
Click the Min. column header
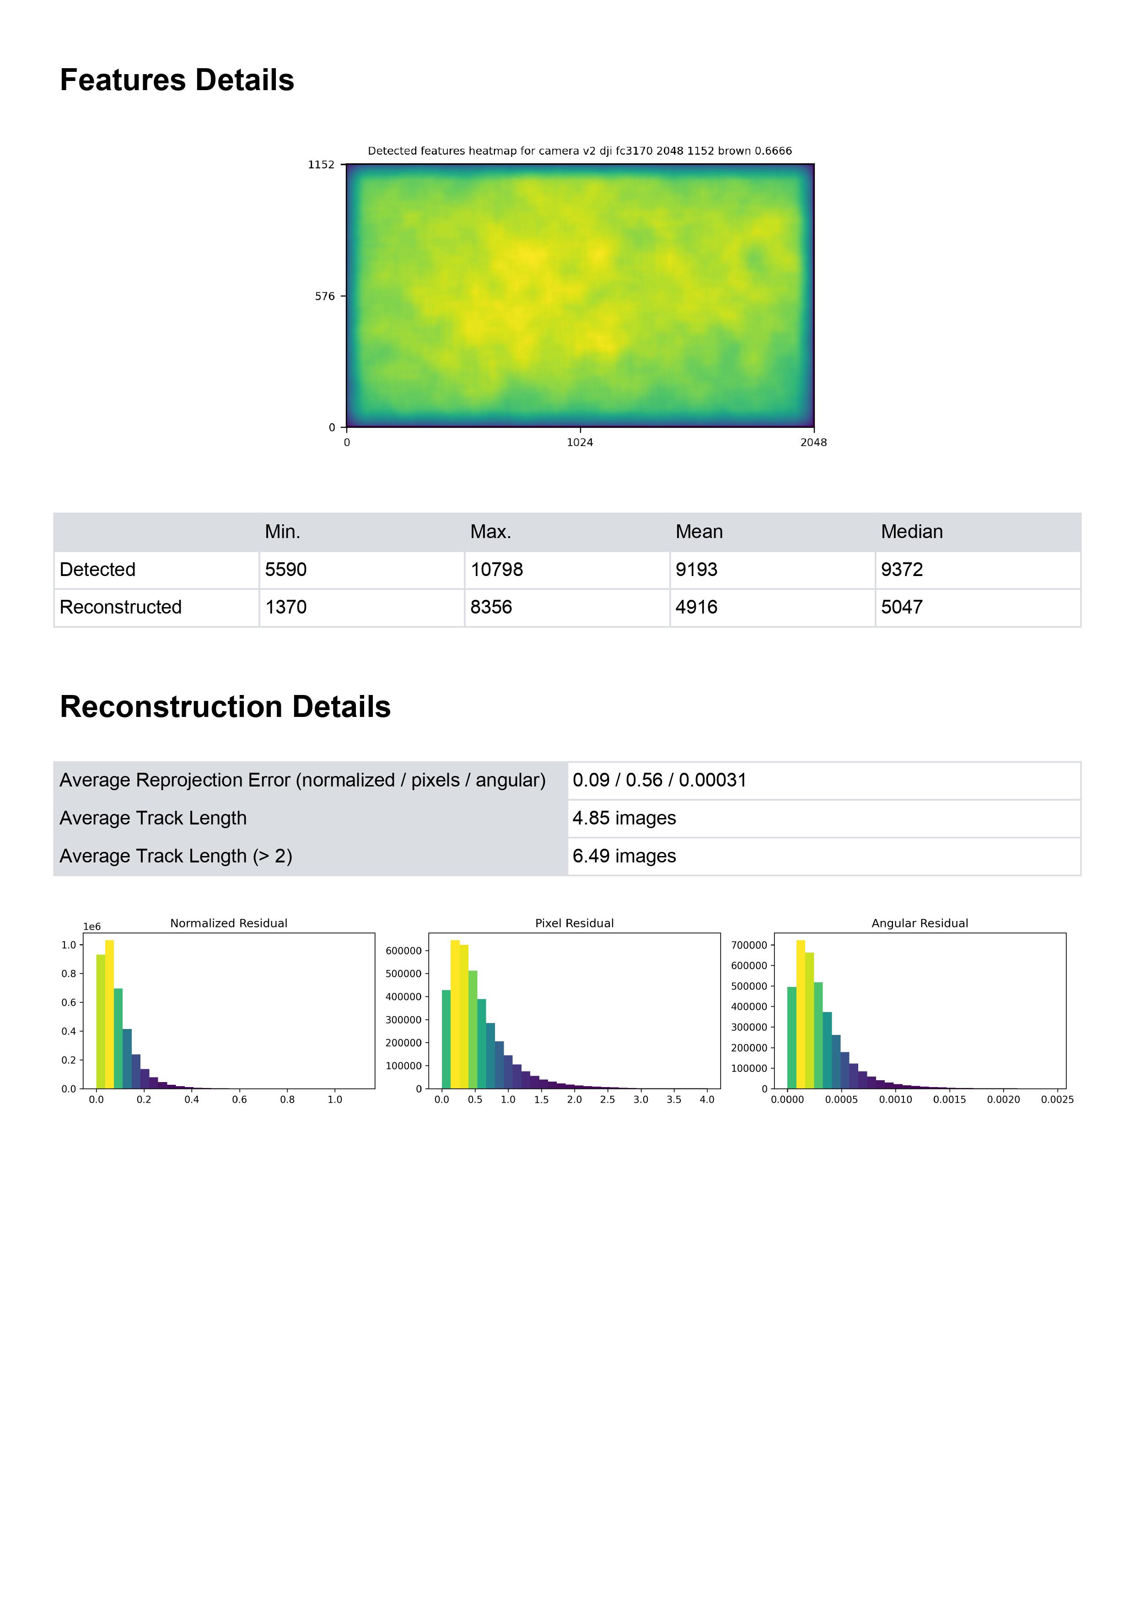click(x=282, y=532)
